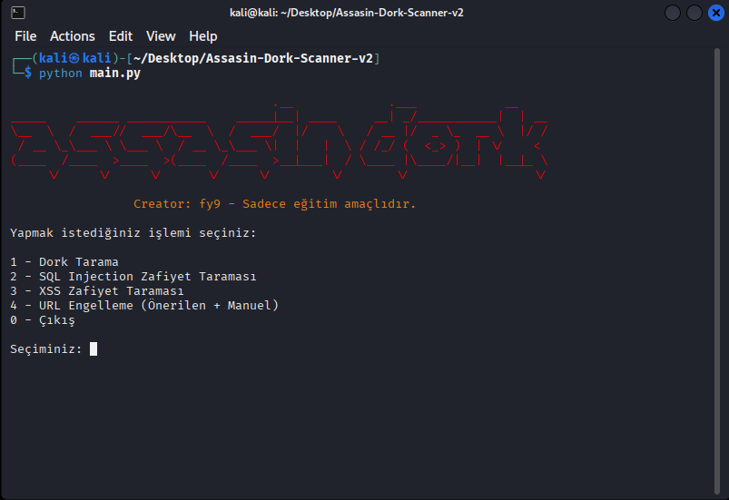Viewport: 729px width, 500px height.
Task: Open the Help menu
Action: (x=202, y=36)
